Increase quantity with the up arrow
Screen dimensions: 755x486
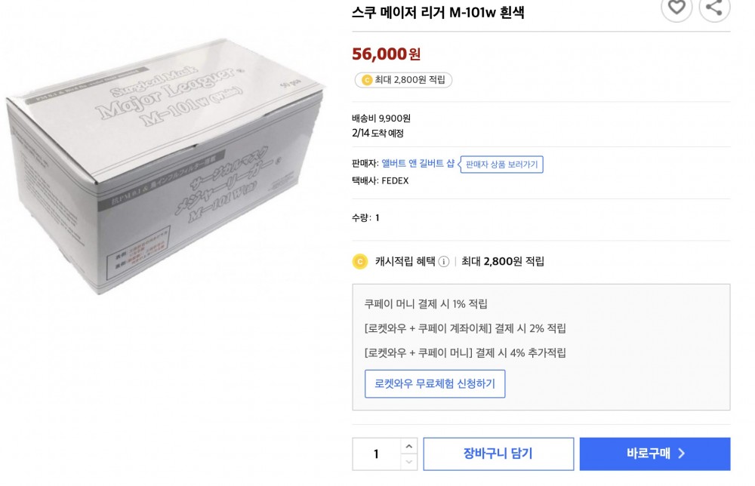pyautogui.click(x=408, y=447)
